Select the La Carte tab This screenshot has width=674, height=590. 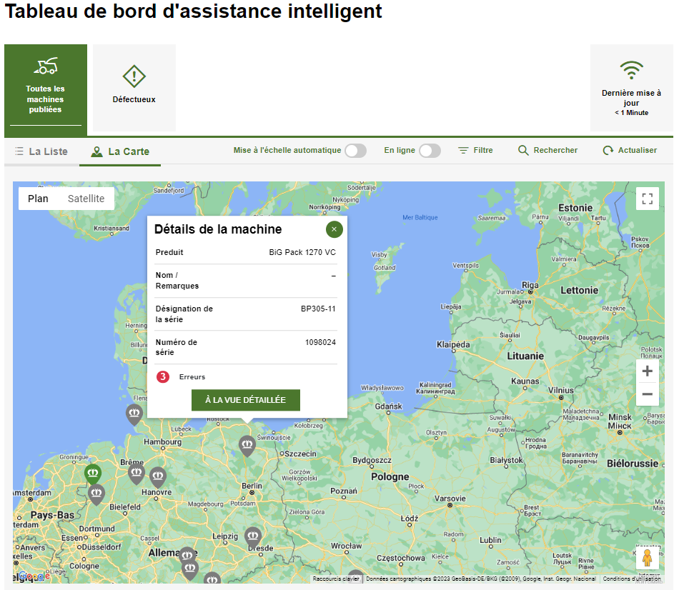[120, 151]
